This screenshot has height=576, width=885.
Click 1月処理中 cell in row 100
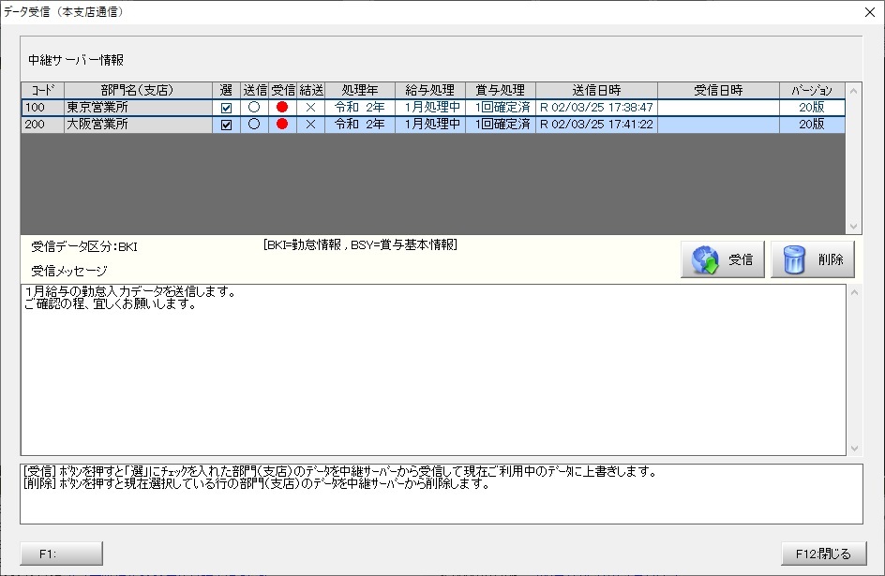(x=430, y=107)
